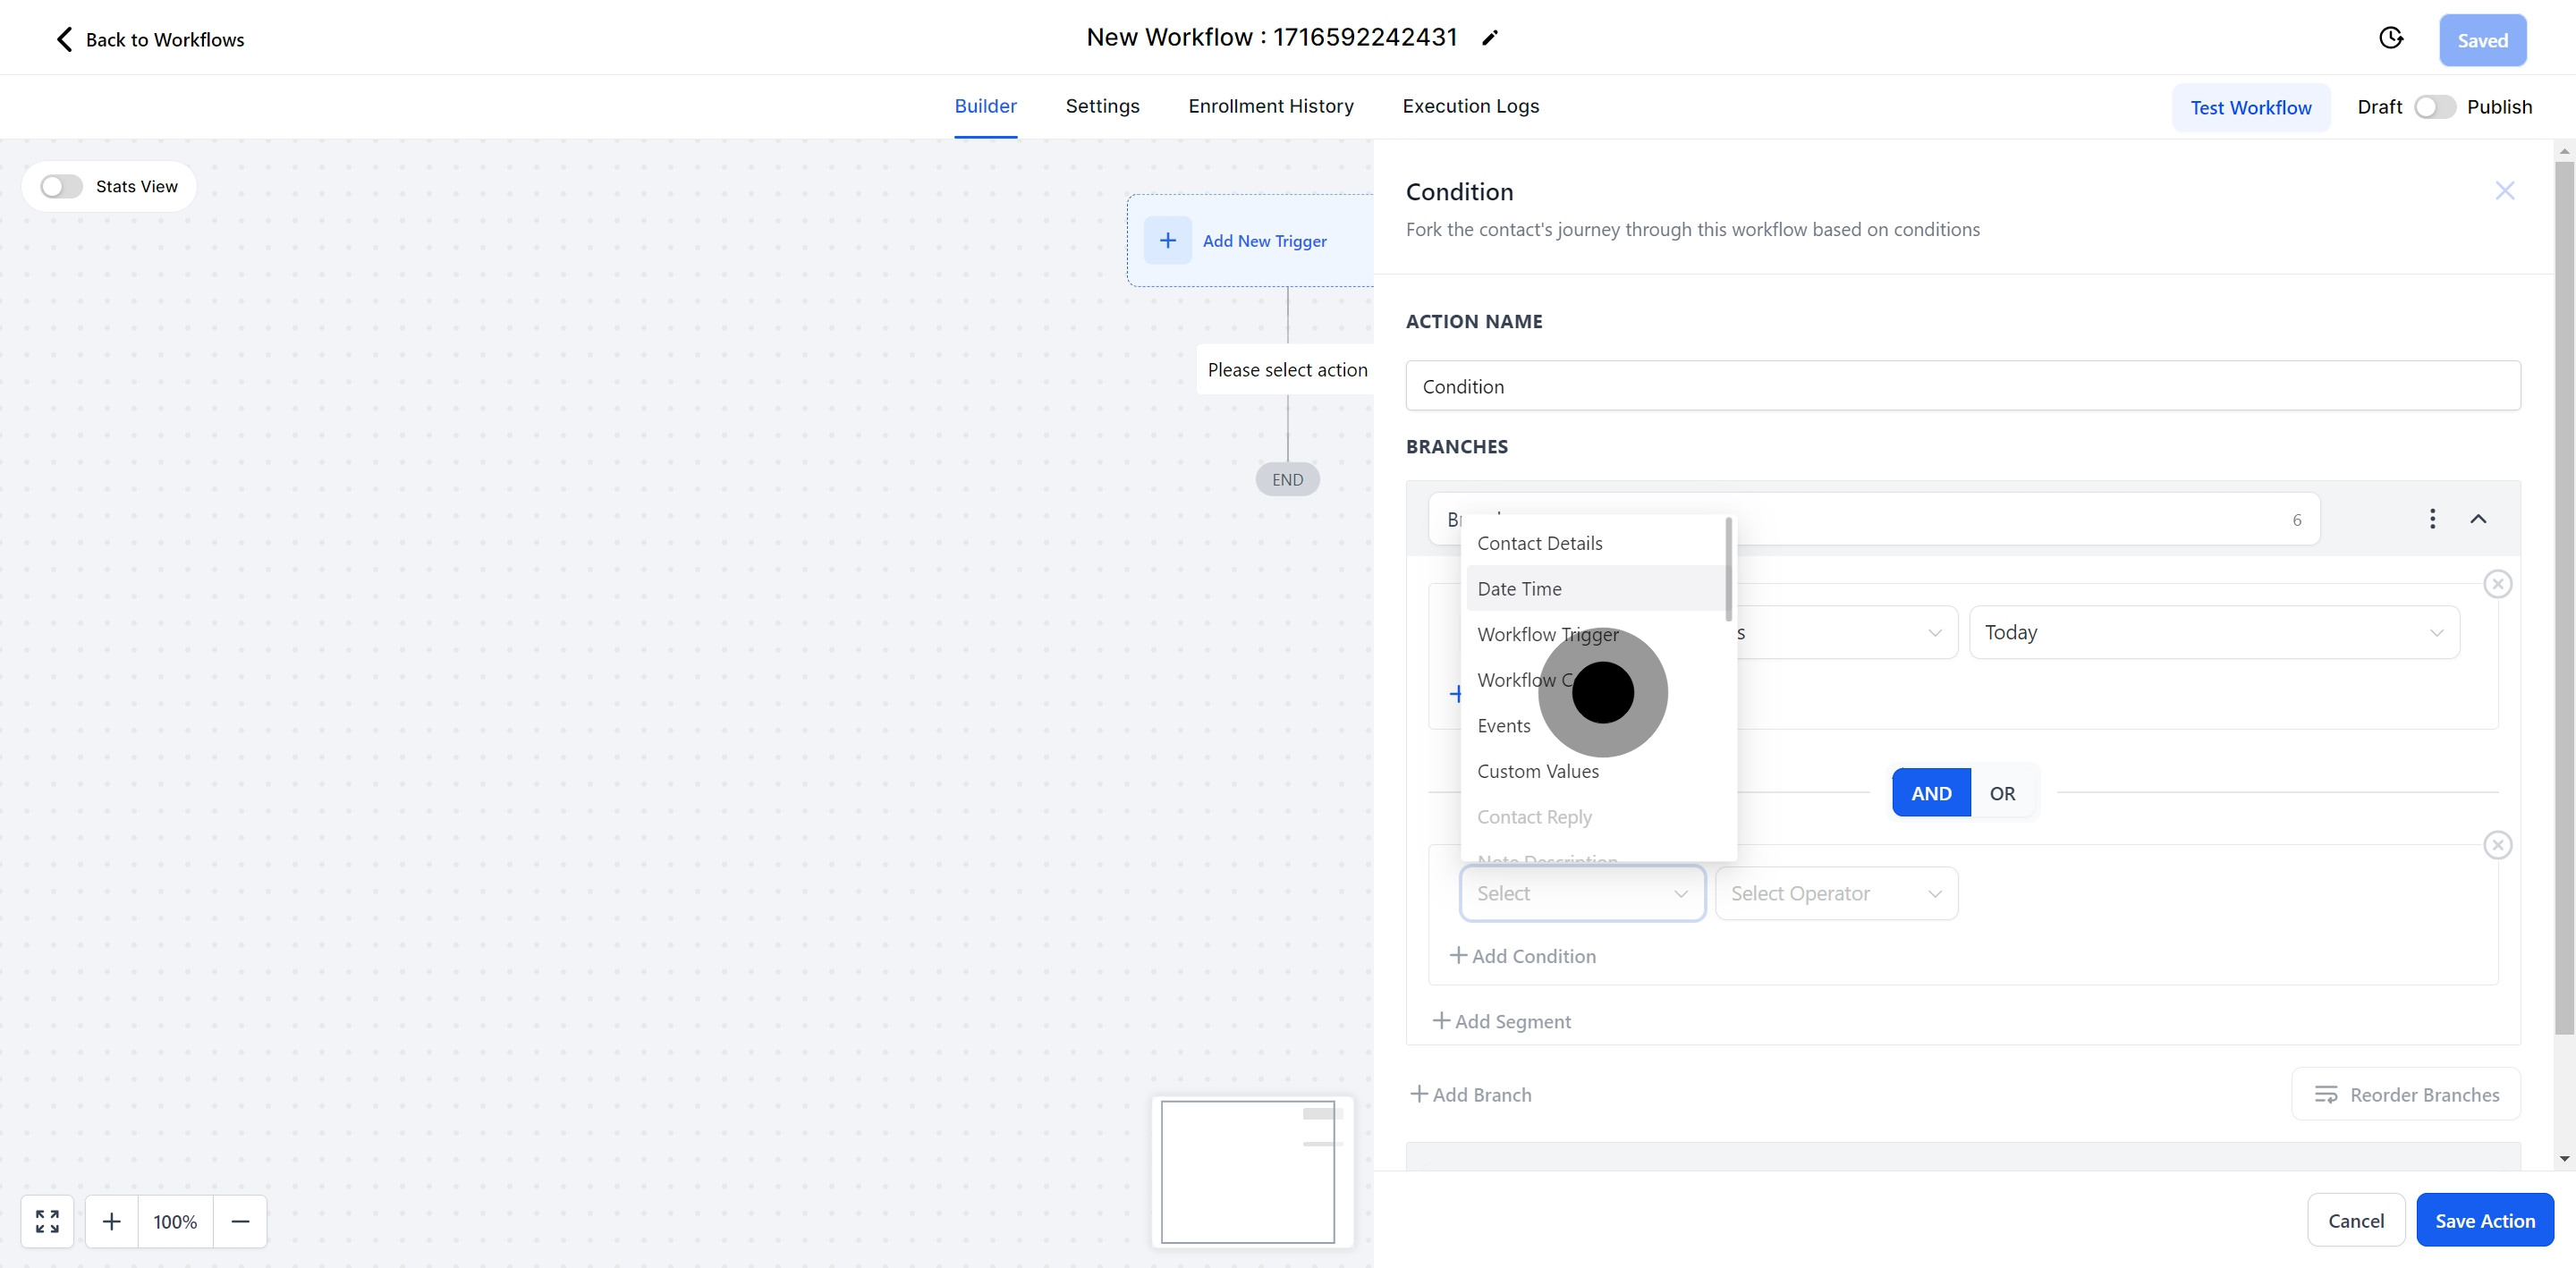
Task: Click the back arrow to Workflows
Action: pyautogui.click(x=64, y=39)
